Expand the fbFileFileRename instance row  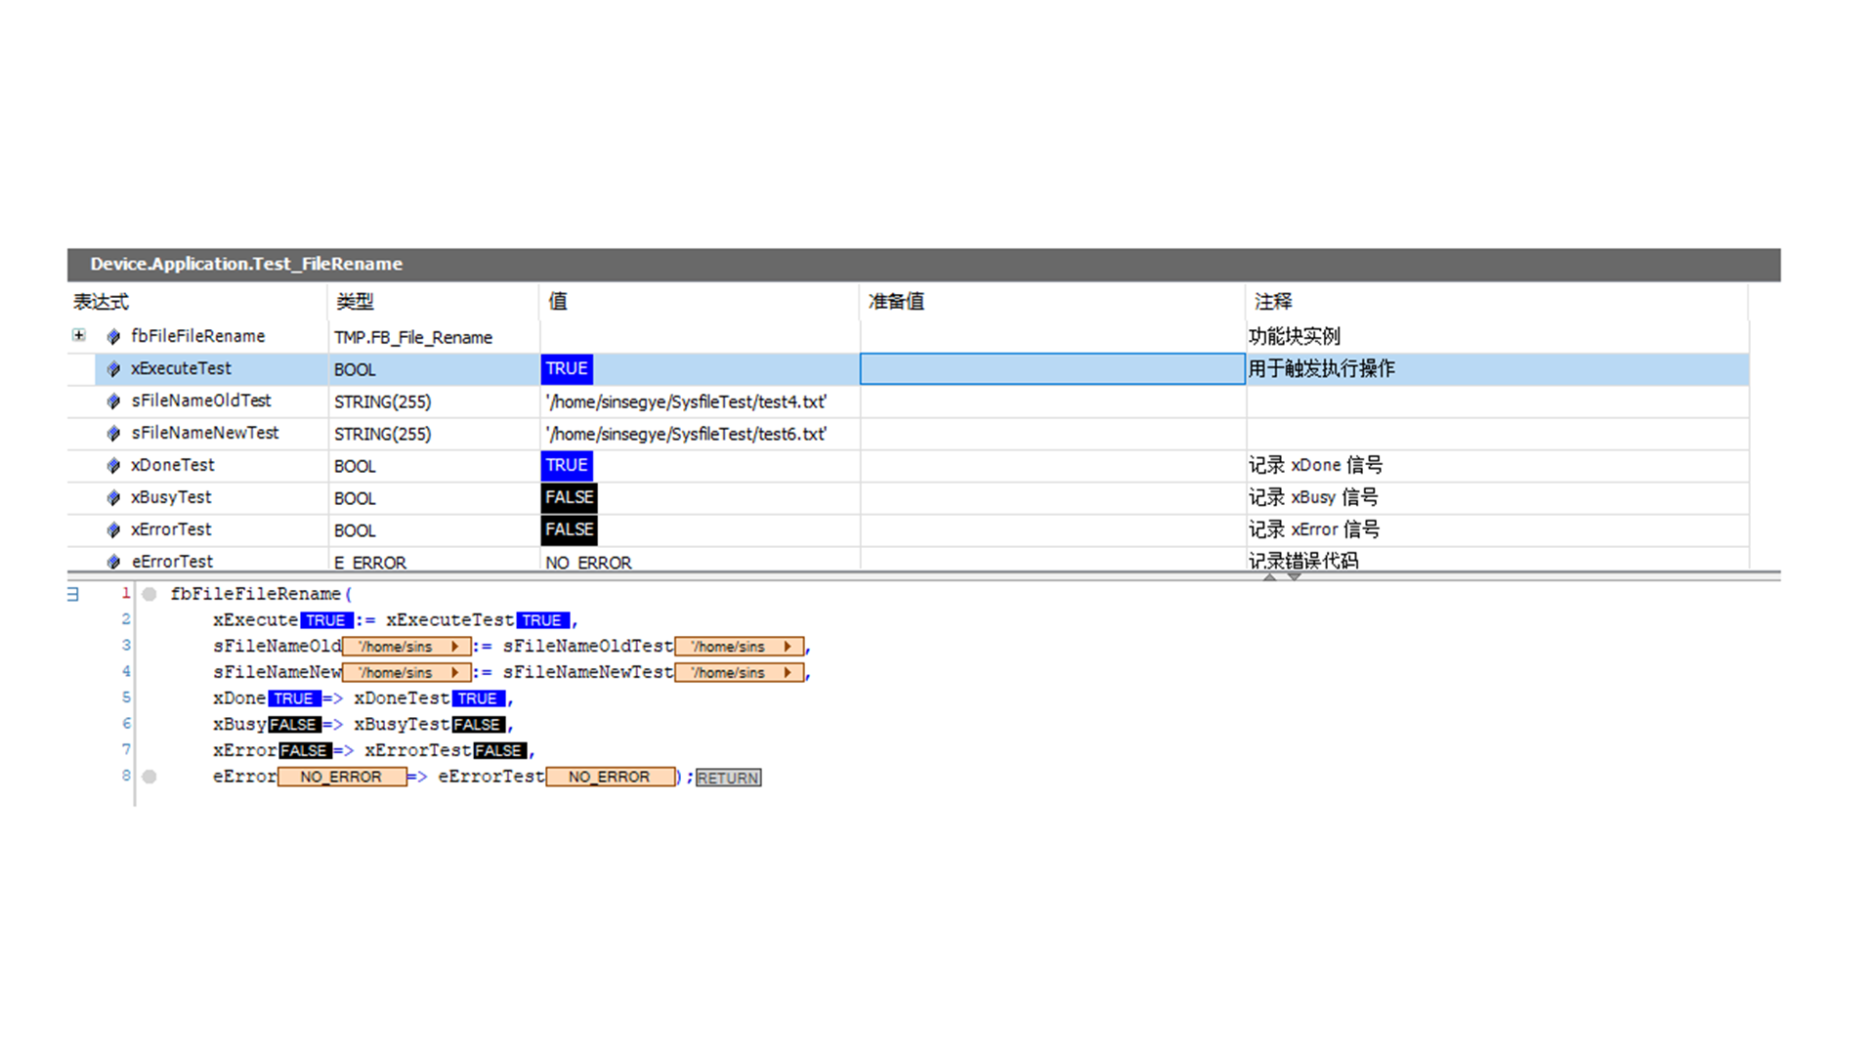click(79, 335)
